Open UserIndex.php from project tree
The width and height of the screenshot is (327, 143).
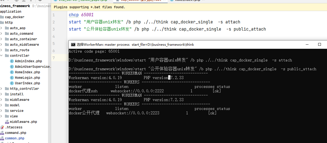[28, 83]
